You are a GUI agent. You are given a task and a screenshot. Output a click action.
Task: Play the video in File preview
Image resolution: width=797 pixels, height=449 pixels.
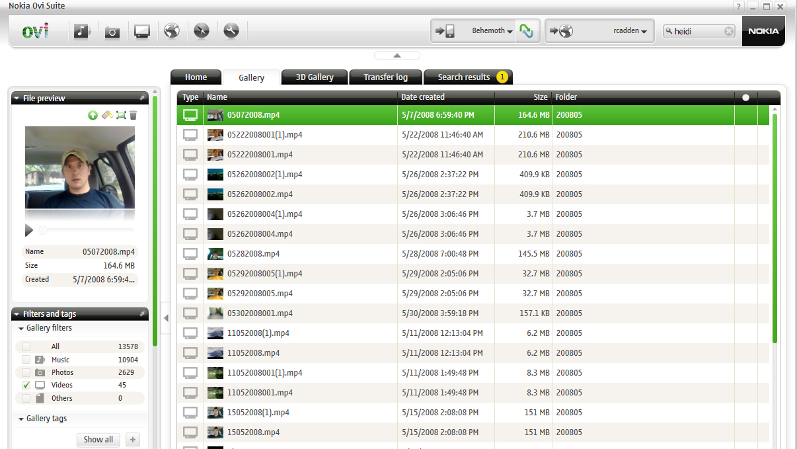point(28,230)
